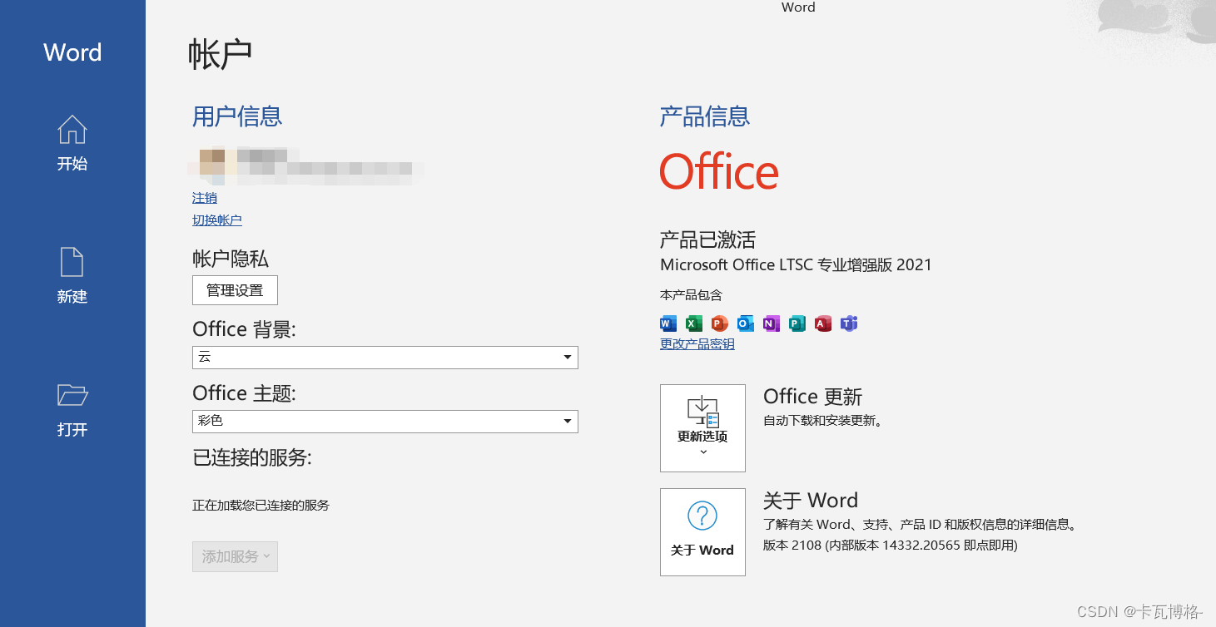The height and width of the screenshot is (627, 1216).
Task: Select the 新建 new document icon
Action: (72, 262)
